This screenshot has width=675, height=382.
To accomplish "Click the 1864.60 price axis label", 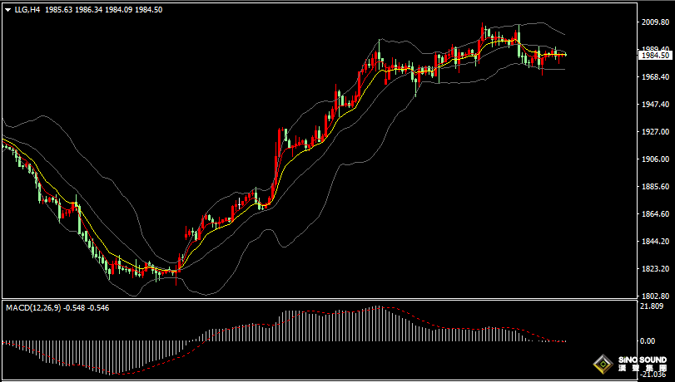I will 655,214.
